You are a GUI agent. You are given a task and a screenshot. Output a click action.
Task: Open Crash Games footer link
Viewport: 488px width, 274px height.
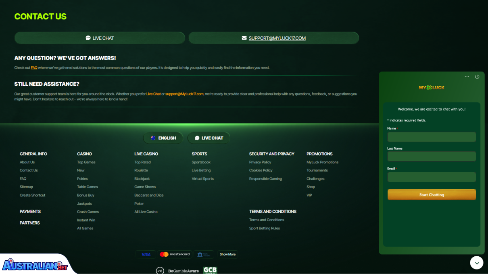(88, 212)
